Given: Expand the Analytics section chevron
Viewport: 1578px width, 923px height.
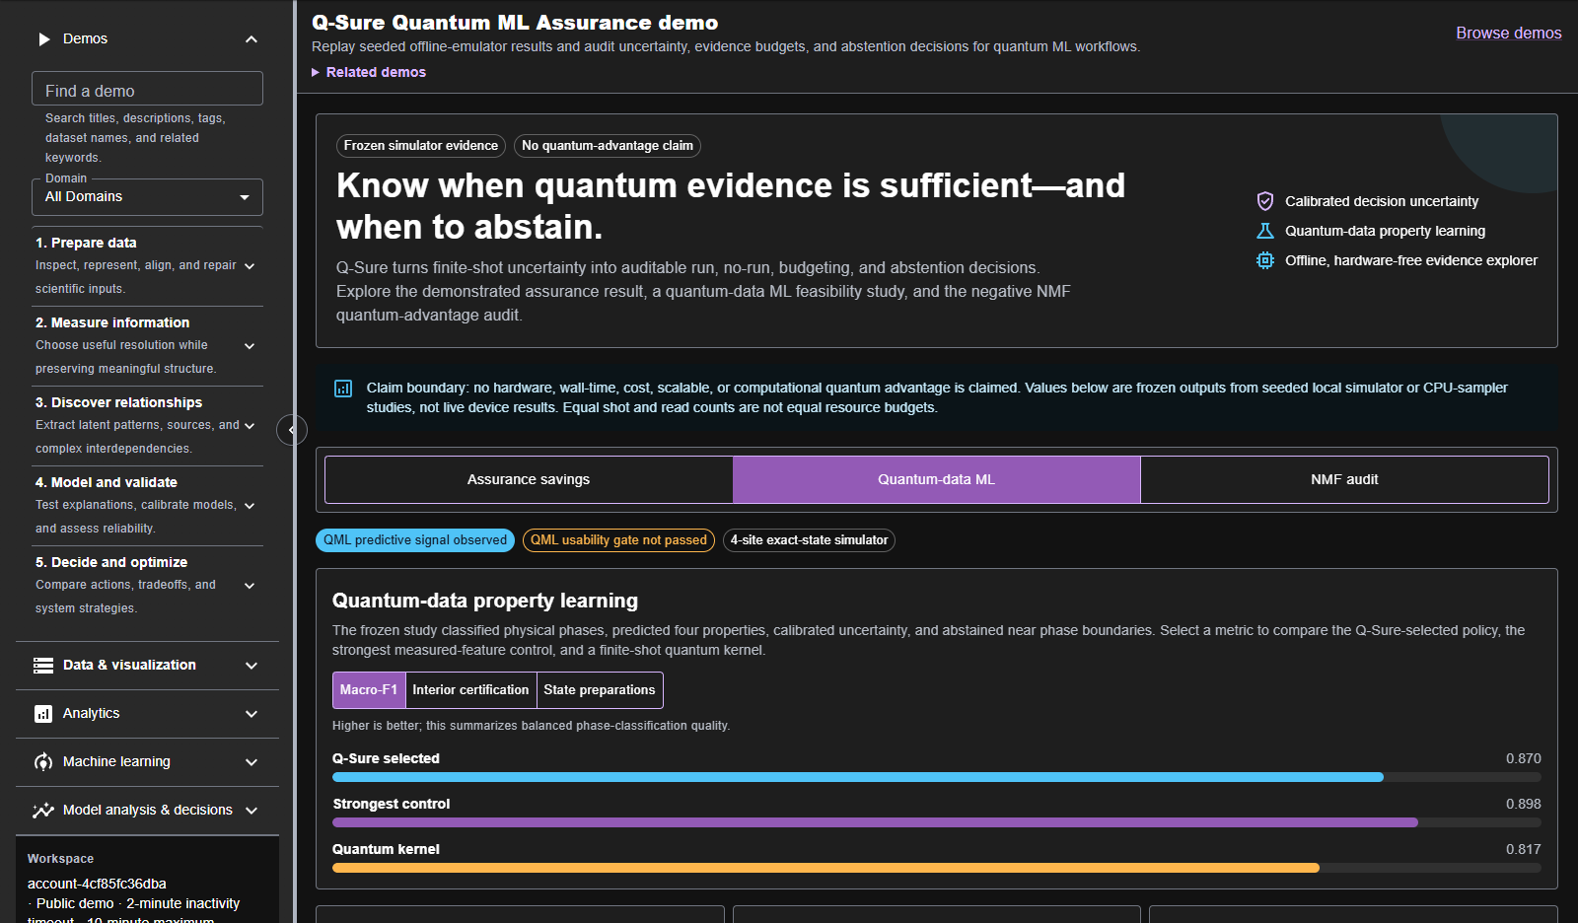Looking at the screenshot, I should coord(251,714).
